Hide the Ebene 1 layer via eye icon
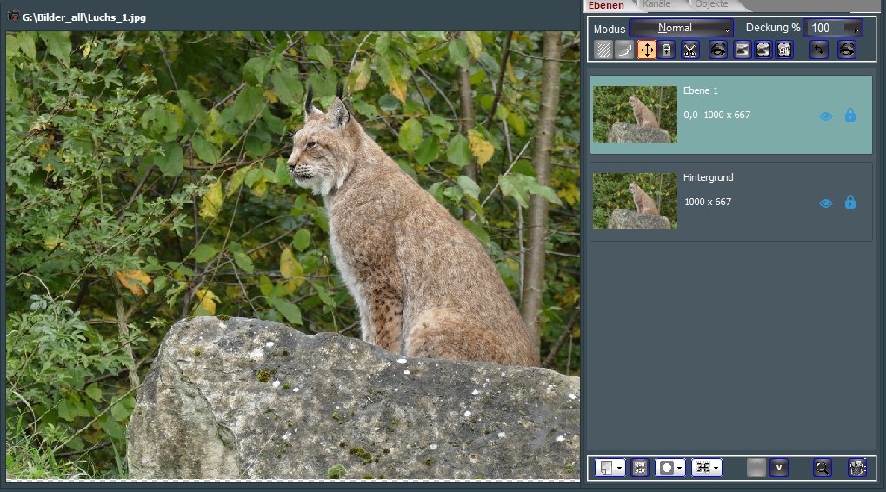Image resolution: width=886 pixels, height=492 pixels. point(826,116)
